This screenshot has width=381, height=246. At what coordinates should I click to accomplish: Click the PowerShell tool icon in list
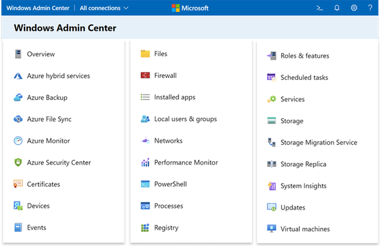(x=145, y=184)
